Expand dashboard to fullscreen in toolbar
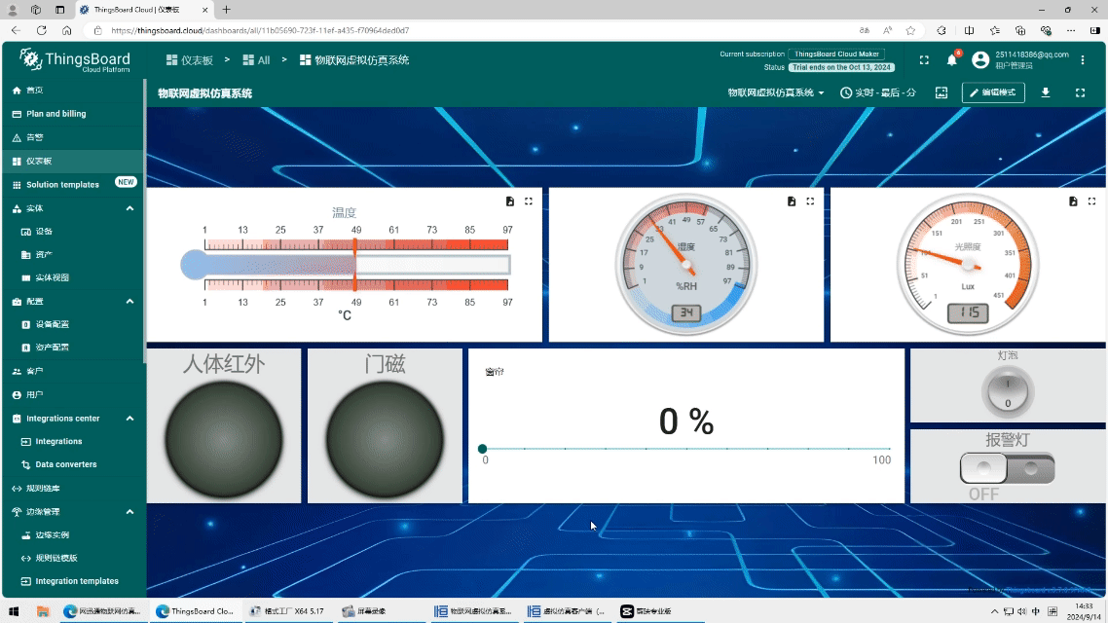Viewport: 1108px width, 623px height. (1080, 92)
